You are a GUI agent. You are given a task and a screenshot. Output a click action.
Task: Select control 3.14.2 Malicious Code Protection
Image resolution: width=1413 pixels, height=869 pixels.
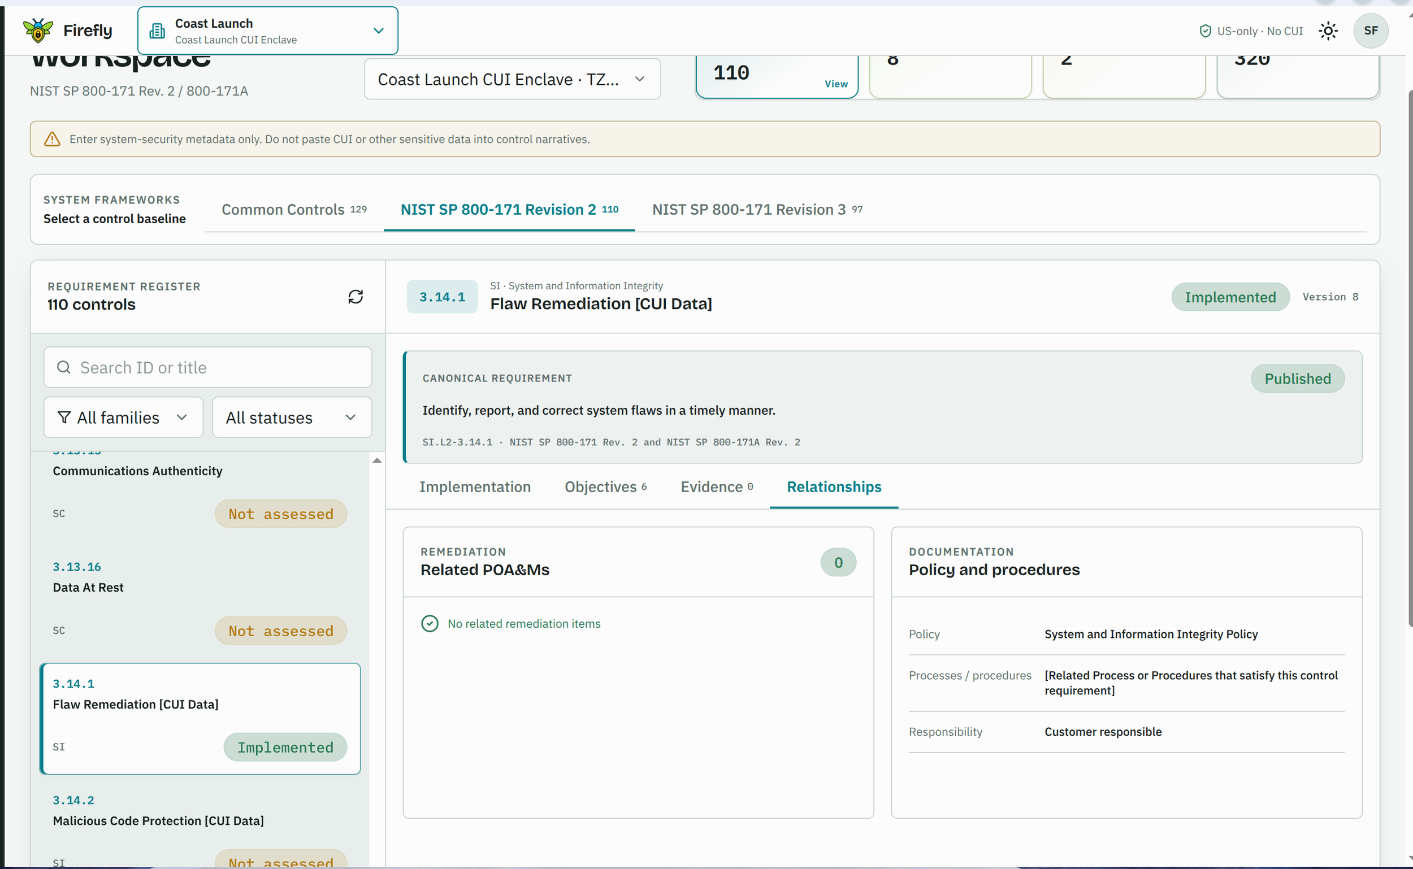(x=200, y=823)
